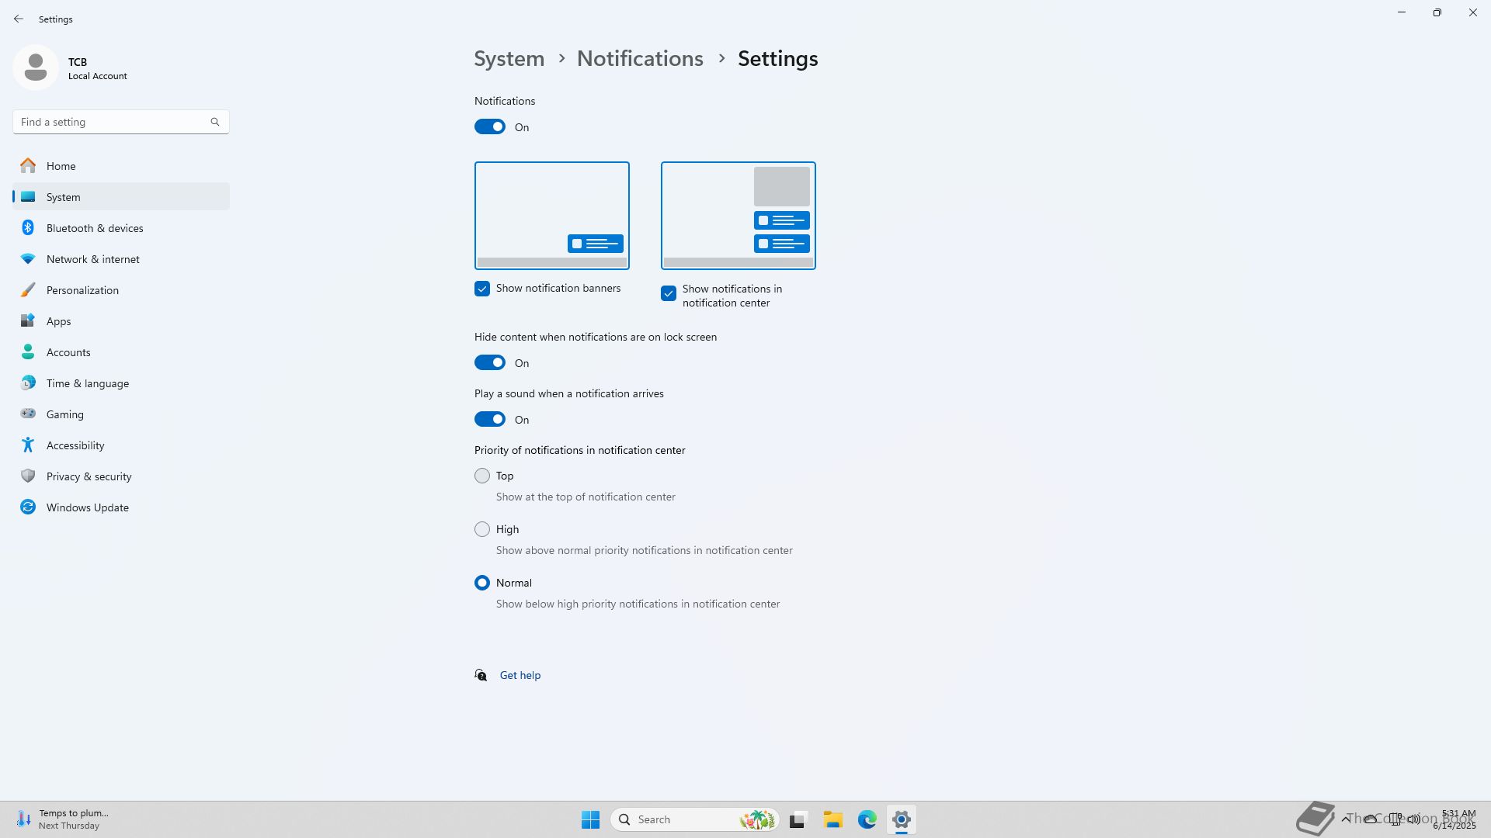Open the Gaming settings category
Image resolution: width=1491 pixels, height=838 pixels.
[65, 414]
